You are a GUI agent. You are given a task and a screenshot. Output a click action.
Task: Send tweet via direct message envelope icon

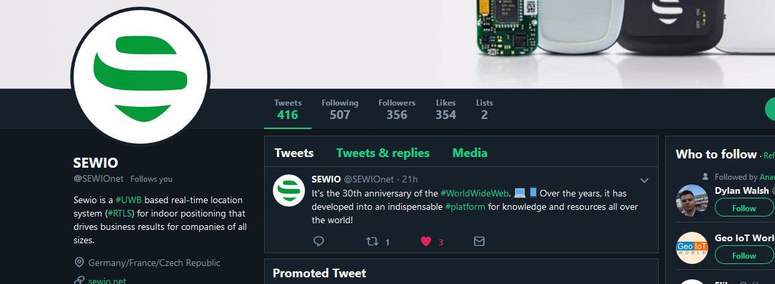[x=479, y=241]
